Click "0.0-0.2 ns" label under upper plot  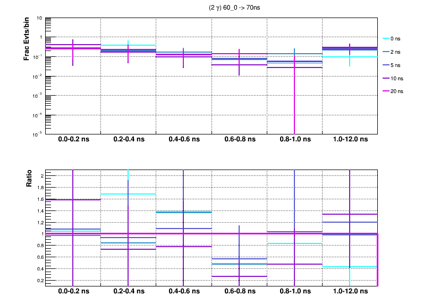pos(73,139)
